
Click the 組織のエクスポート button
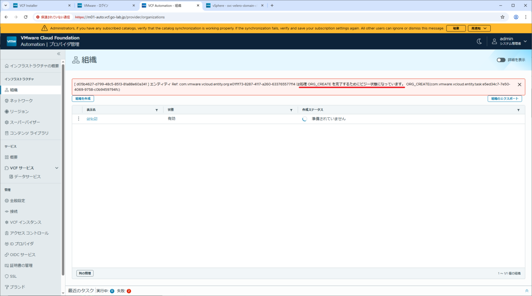click(505, 99)
